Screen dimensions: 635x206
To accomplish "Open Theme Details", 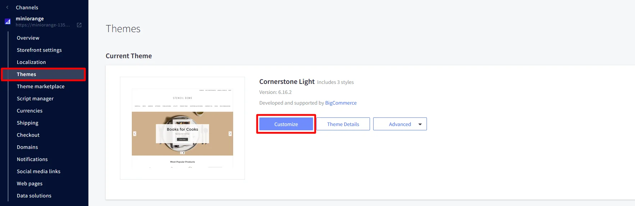I will click(343, 124).
